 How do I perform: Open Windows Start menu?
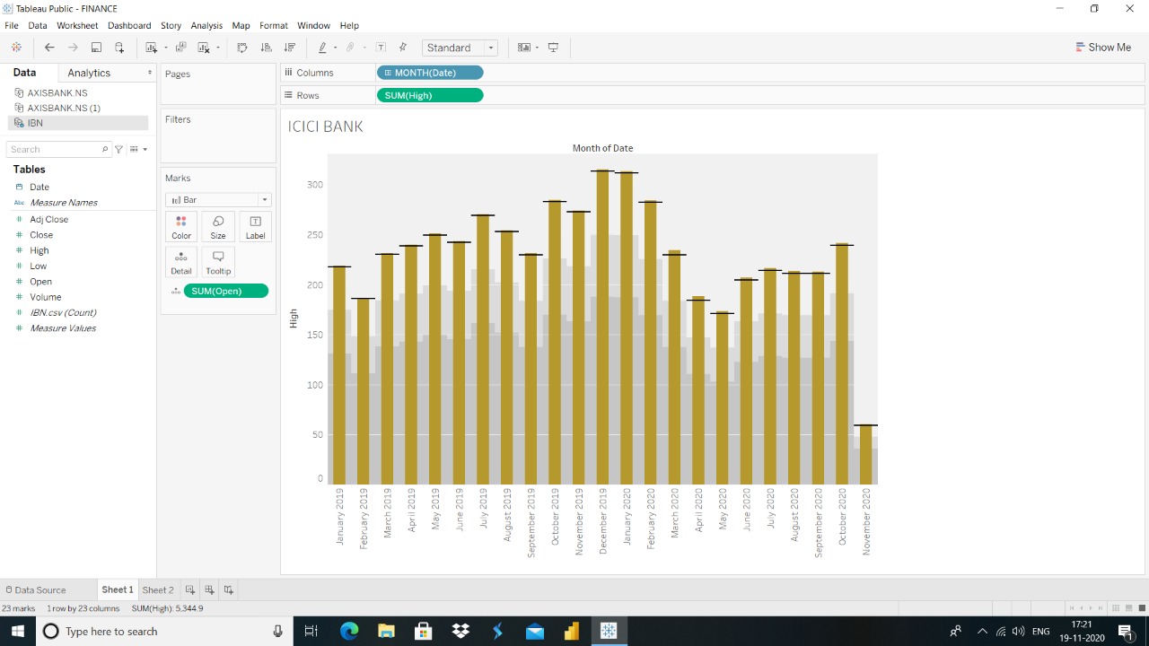tap(18, 632)
